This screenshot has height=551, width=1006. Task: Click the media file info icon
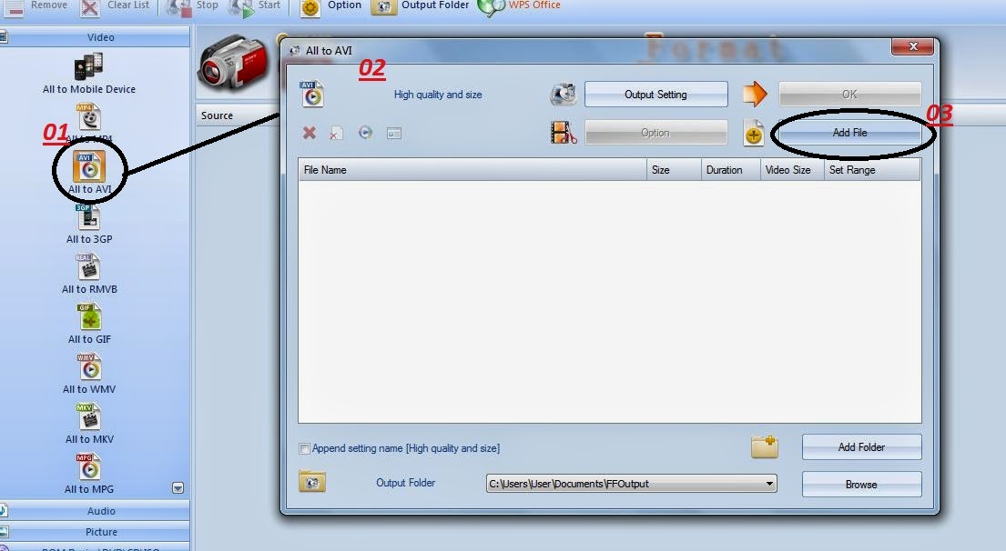point(394,134)
